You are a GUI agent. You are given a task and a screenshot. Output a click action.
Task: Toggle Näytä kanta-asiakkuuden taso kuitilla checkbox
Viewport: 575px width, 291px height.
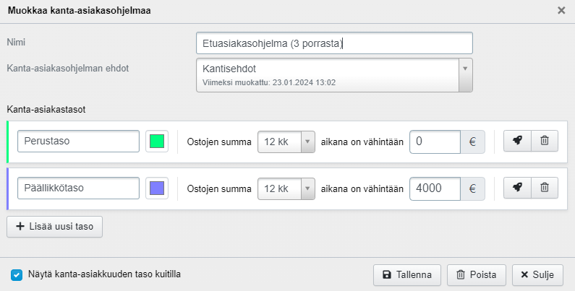coord(17,274)
